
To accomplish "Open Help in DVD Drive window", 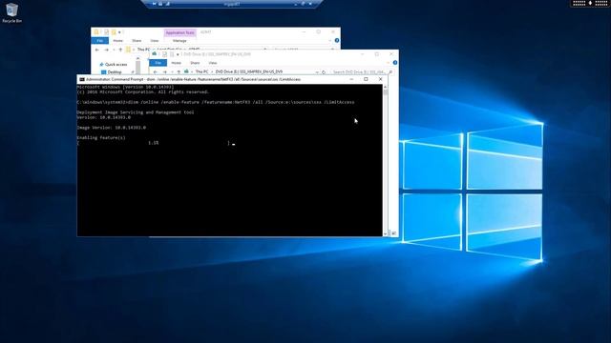I will point(394,63).
